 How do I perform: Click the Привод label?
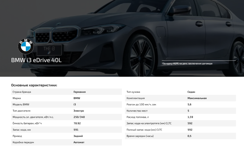(17, 136)
